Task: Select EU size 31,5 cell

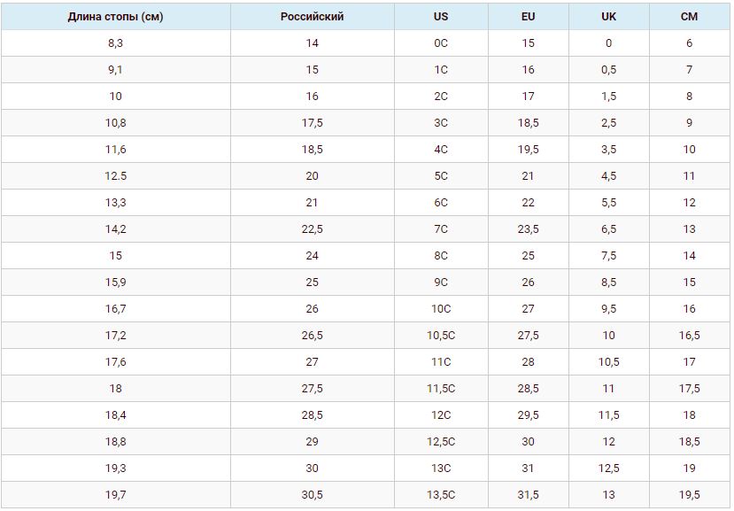Action: (x=528, y=495)
